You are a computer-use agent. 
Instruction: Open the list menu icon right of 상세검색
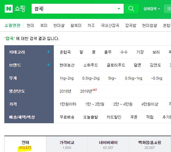(168, 9)
